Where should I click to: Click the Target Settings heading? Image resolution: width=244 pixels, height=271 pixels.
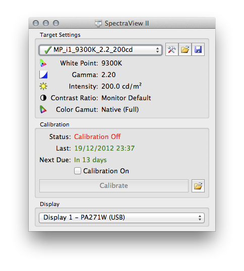point(60,35)
